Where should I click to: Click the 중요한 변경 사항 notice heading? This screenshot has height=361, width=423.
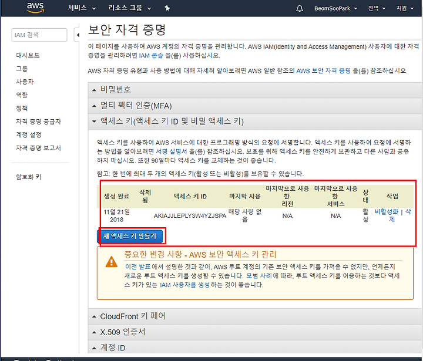tap(200, 255)
